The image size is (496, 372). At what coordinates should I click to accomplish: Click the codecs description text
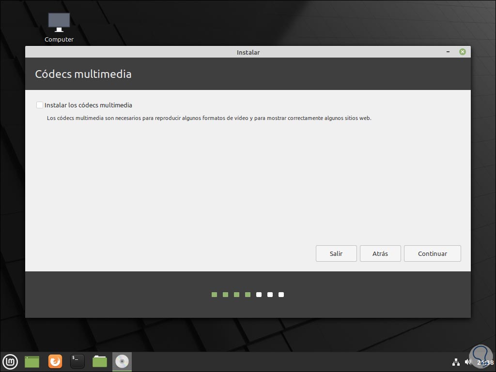click(x=209, y=118)
